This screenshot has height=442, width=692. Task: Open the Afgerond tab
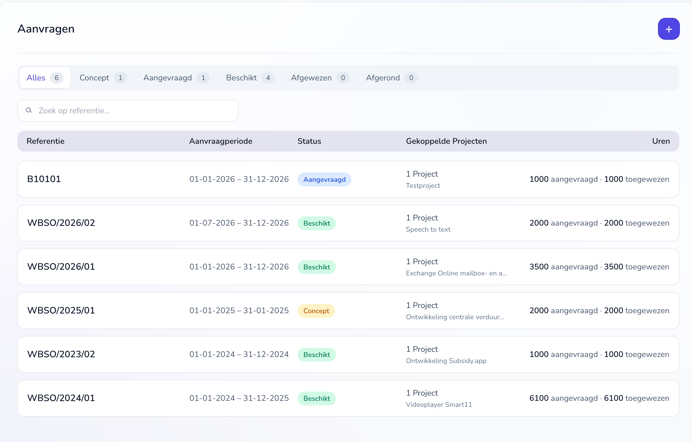pyautogui.click(x=392, y=78)
